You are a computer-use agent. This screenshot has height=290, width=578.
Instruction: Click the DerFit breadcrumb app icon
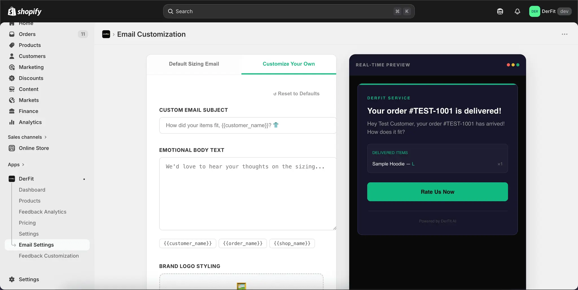106,34
